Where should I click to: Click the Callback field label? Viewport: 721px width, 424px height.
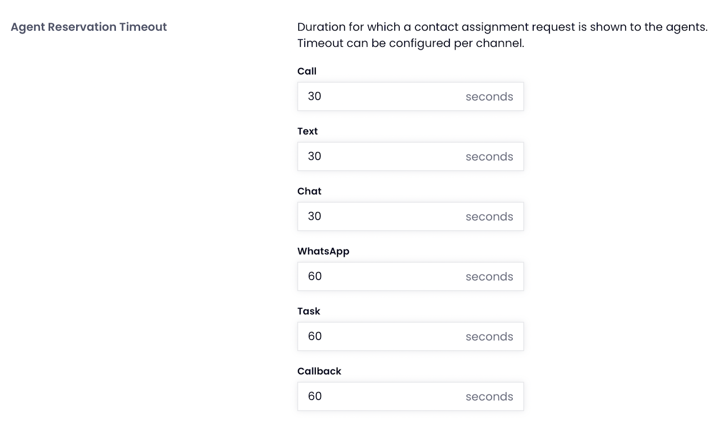click(319, 371)
